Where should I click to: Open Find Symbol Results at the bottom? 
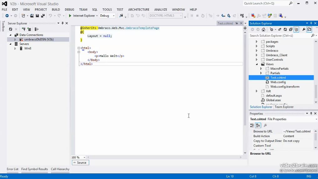[x=34, y=169]
